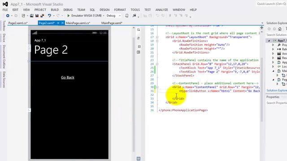This screenshot has width=287, height=161.
Task: Switch to MainPage.xaml tab
Action: (x=112, y=23)
